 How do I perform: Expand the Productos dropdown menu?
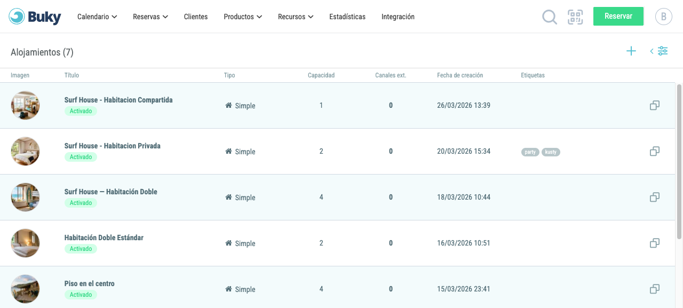click(243, 17)
